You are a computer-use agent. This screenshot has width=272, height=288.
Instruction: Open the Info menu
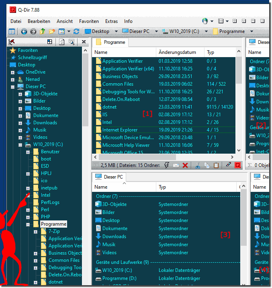click(x=128, y=21)
